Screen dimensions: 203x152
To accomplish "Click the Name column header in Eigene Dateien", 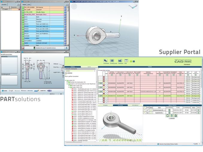I will [159, 108].
